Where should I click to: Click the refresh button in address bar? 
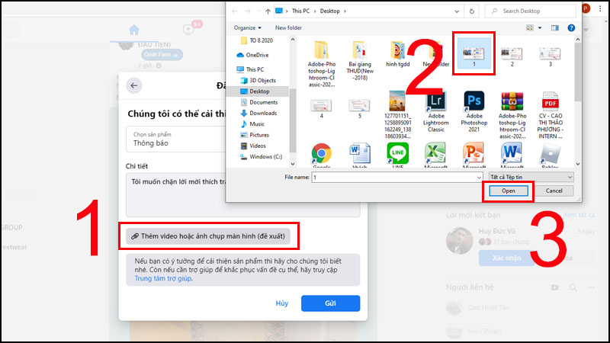pyautogui.click(x=471, y=11)
